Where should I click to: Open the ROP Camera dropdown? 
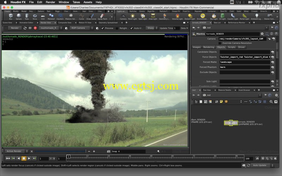pyautogui.click(x=82, y=28)
